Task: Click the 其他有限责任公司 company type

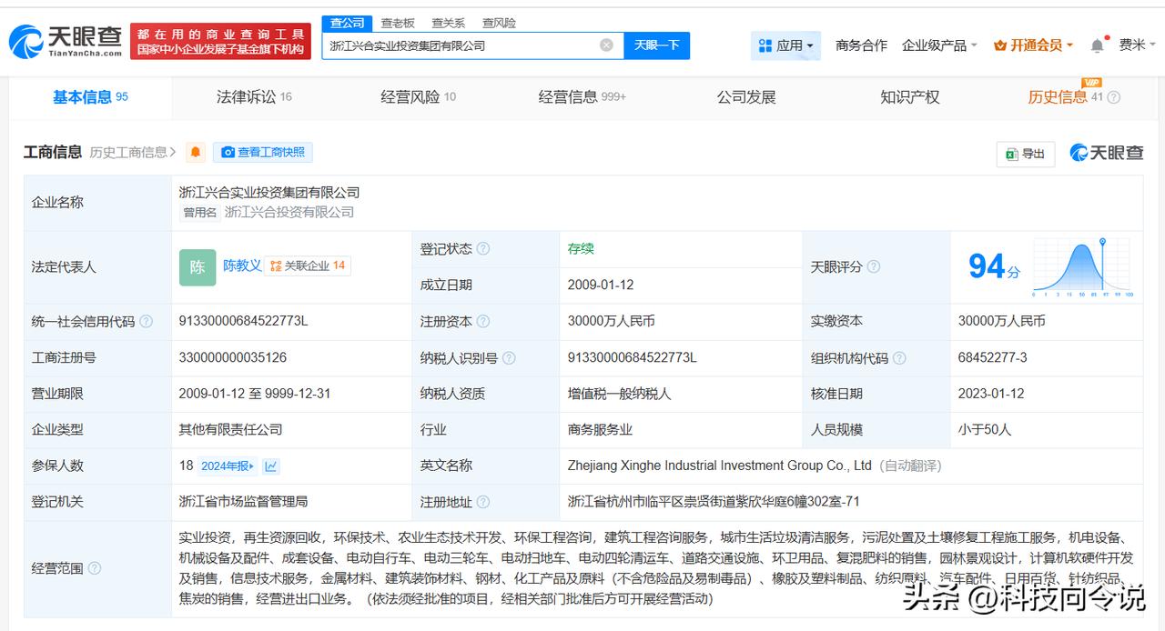Action: (231, 429)
